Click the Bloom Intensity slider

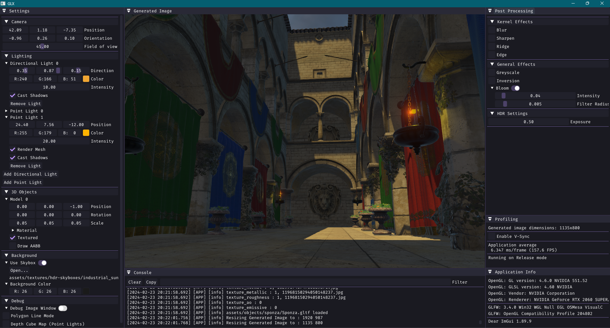(535, 96)
